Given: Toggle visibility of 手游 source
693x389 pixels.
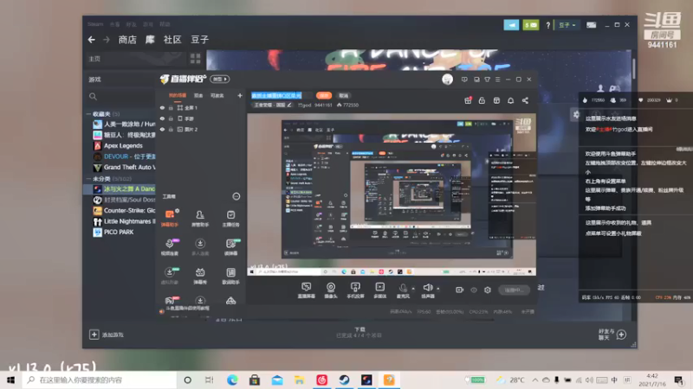Looking at the screenshot, I should [x=162, y=118].
